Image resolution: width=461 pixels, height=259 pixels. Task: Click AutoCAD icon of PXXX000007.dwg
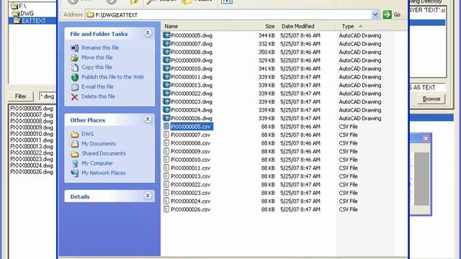click(x=166, y=43)
